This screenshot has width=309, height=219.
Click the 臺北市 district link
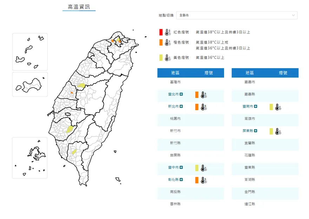(x=173, y=94)
